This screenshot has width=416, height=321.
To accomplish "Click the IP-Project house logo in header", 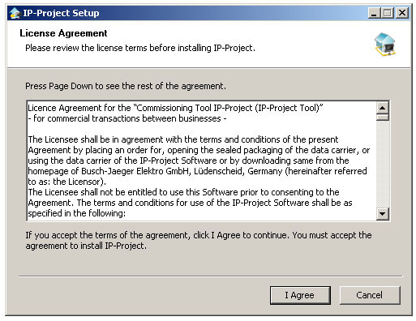I will [x=385, y=45].
